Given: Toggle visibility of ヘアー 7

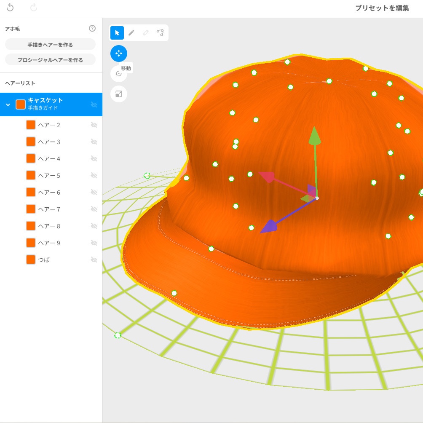Looking at the screenshot, I should click(94, 209).
